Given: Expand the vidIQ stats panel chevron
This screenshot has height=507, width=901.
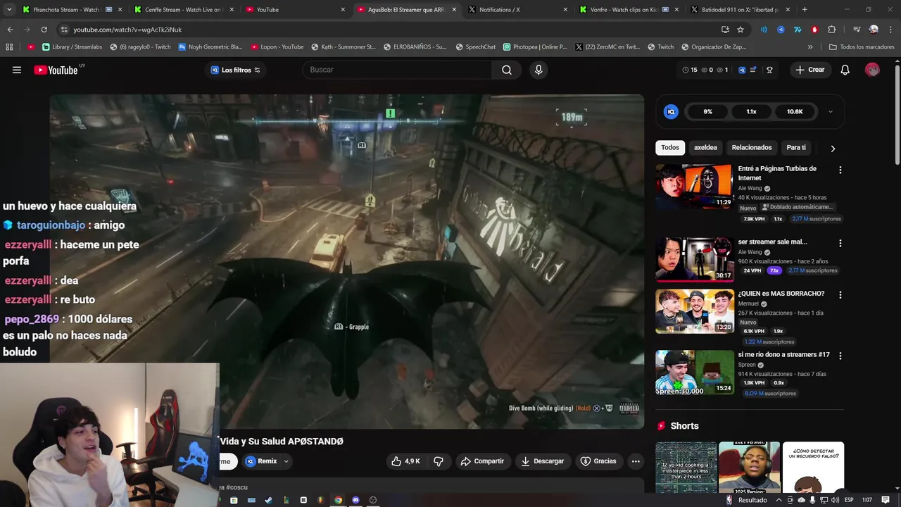Looking at the screenshot, I should tap(831, 111).
